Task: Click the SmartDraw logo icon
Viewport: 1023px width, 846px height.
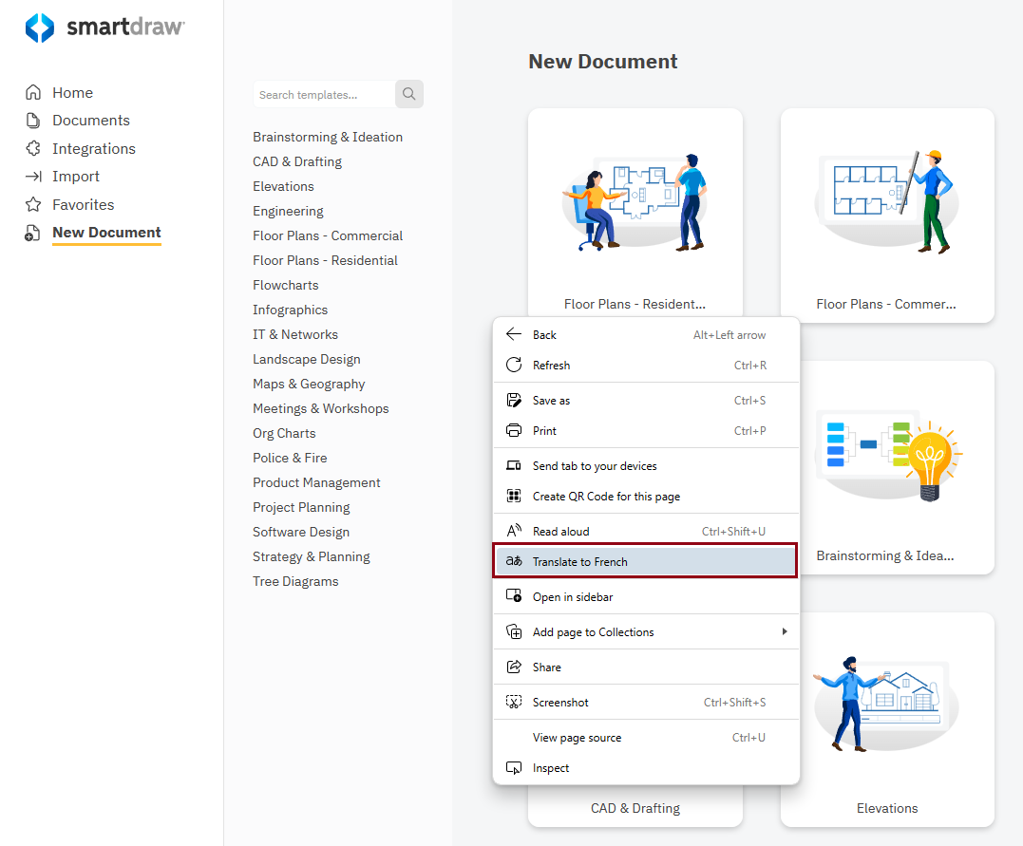Action: [x=40, y=28]
